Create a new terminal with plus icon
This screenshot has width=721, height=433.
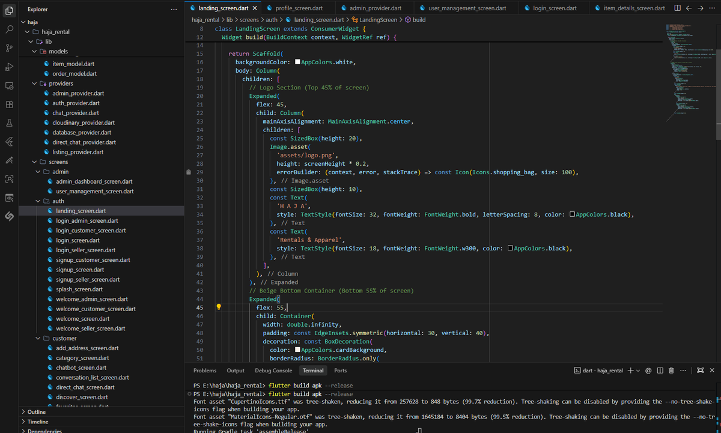(x=630, y=371)
